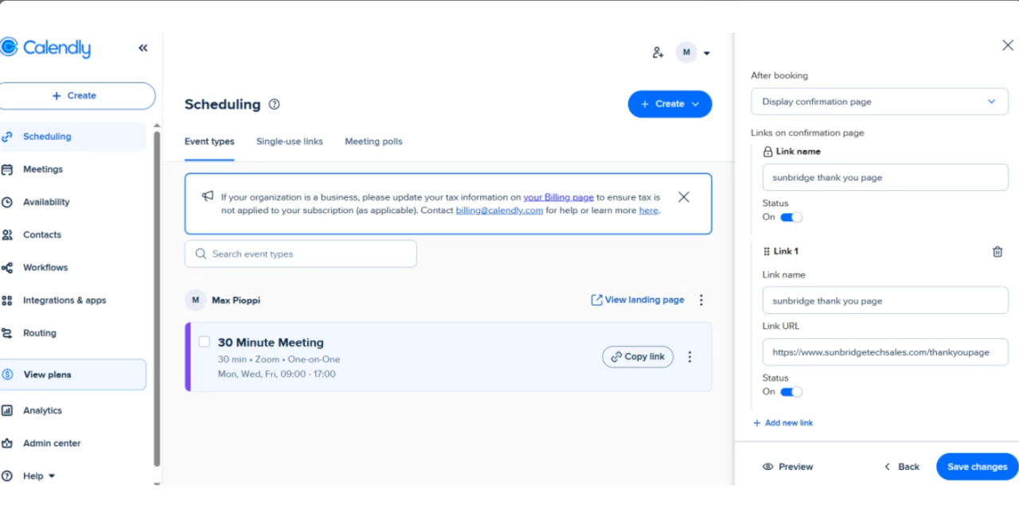Click the Back button

(901, 467)
